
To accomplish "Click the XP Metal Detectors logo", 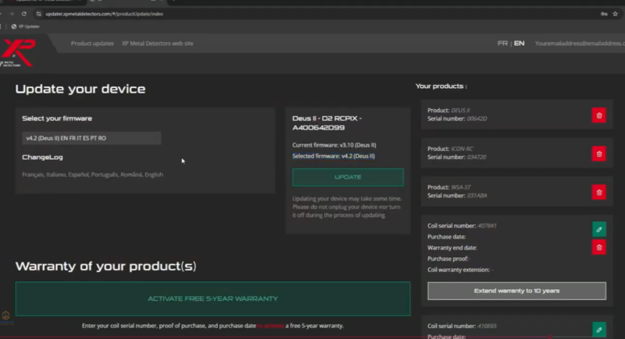I will coord(18,52).
